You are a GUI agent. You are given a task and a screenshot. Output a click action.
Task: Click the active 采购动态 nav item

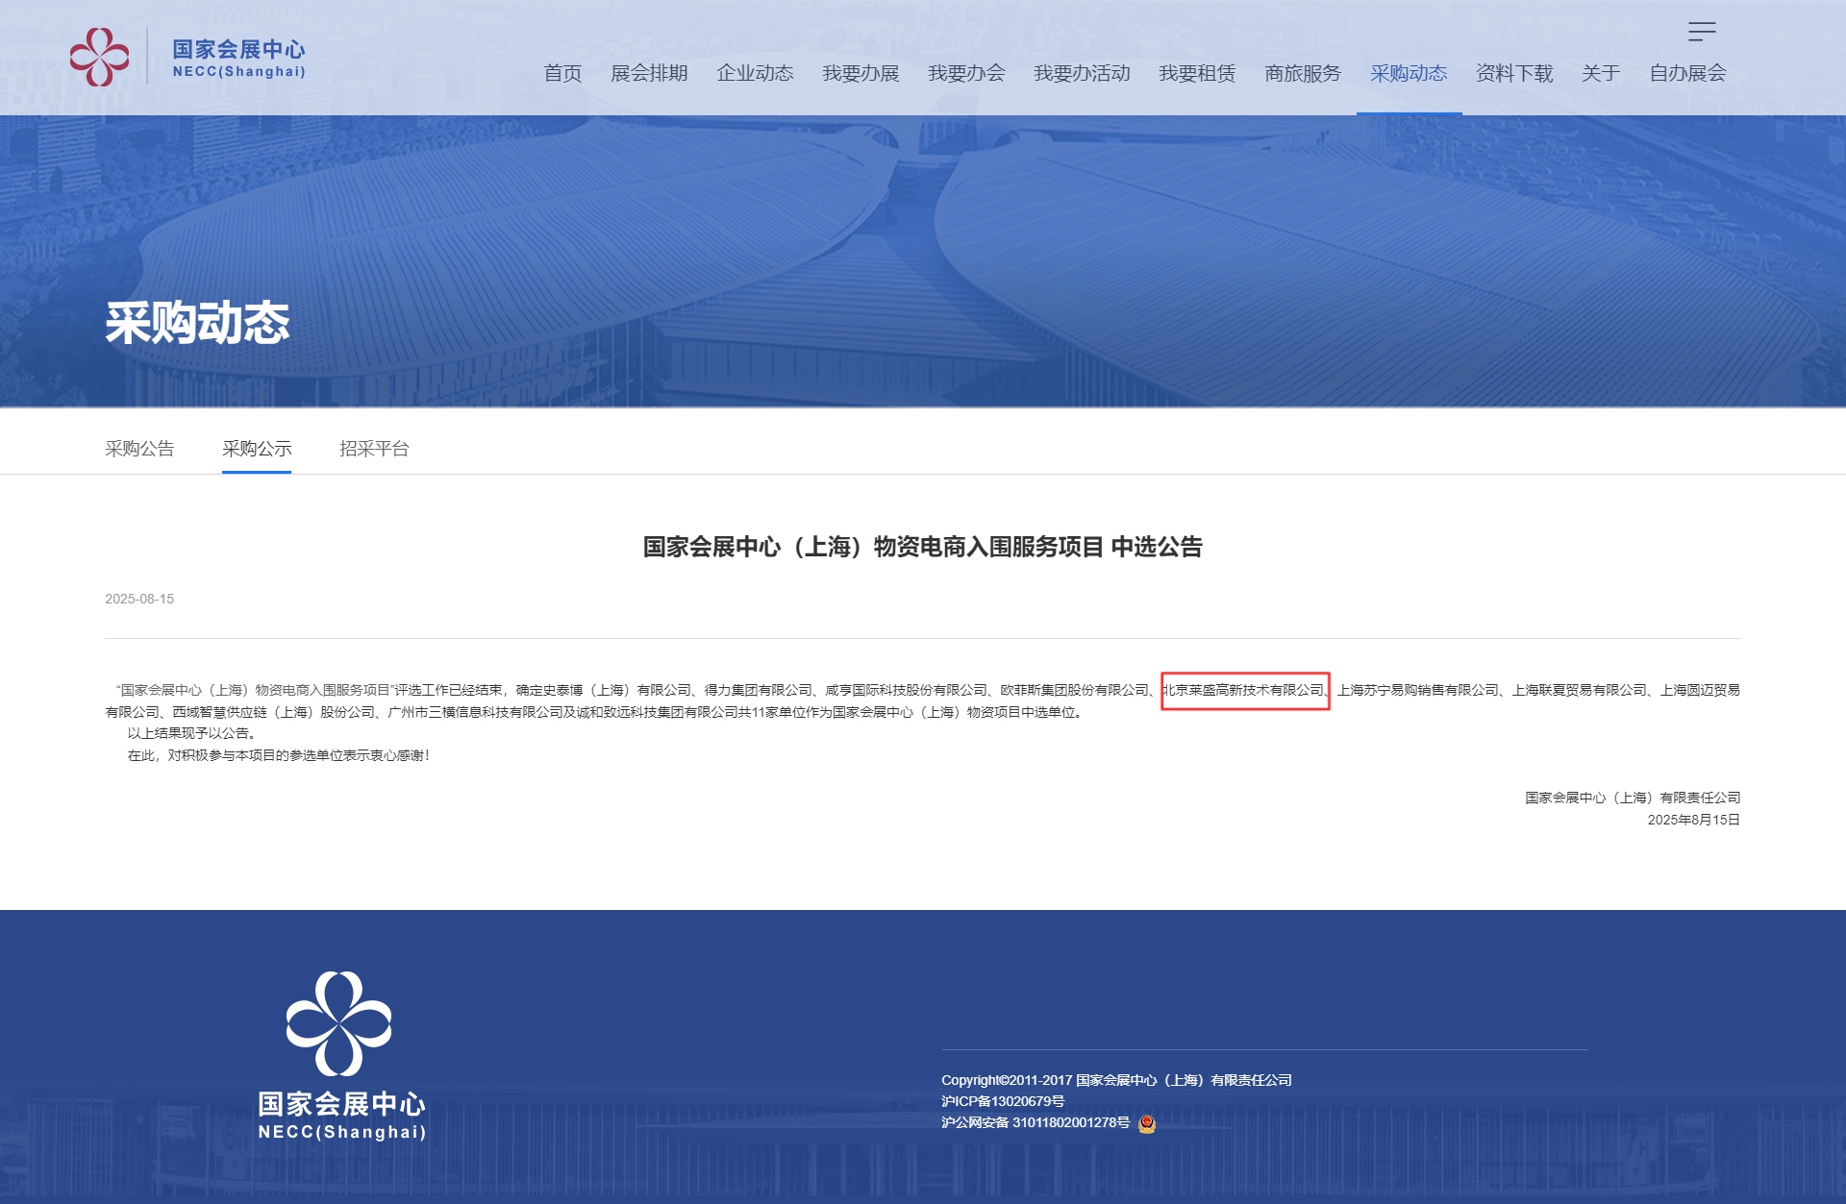(x=1409, y=74)
